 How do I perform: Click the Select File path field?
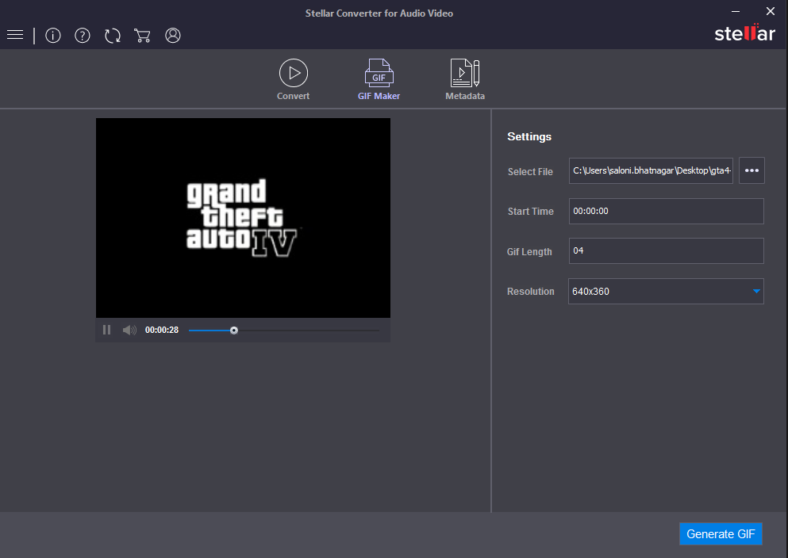pos(651,170)
